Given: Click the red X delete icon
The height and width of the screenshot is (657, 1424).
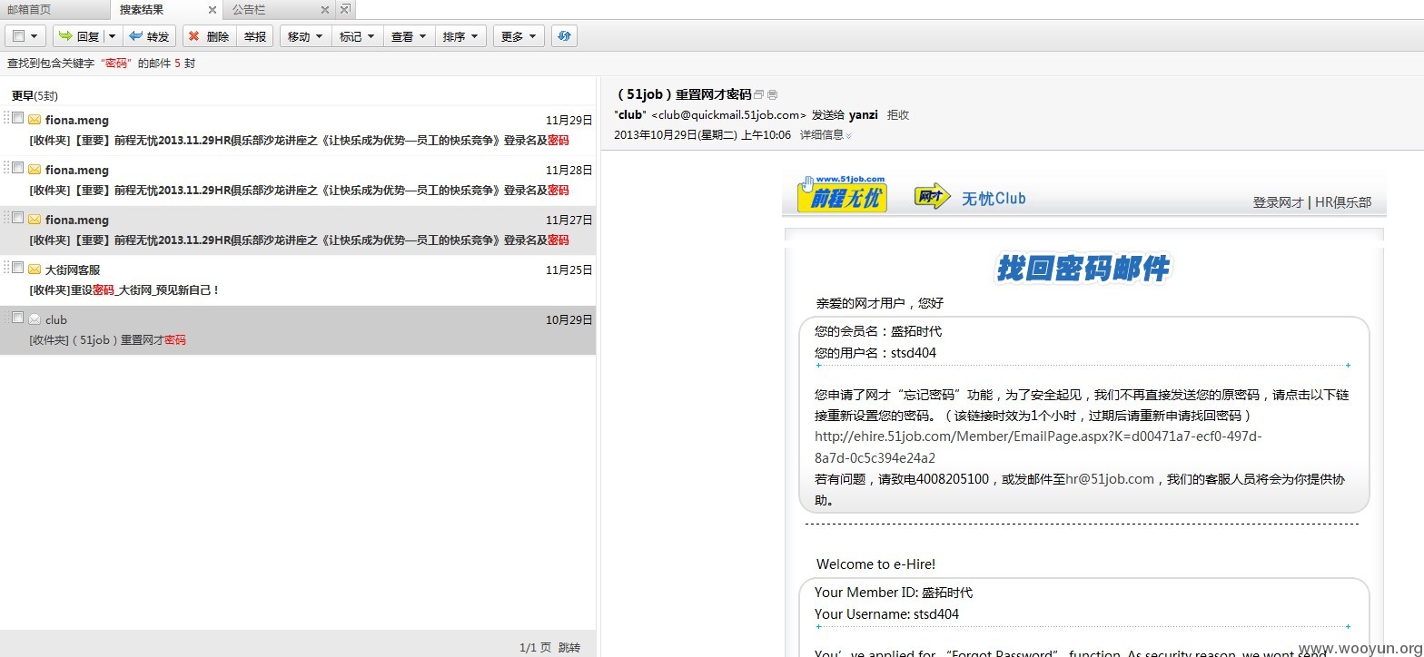Looking at the screenshot, I should 193,36.
